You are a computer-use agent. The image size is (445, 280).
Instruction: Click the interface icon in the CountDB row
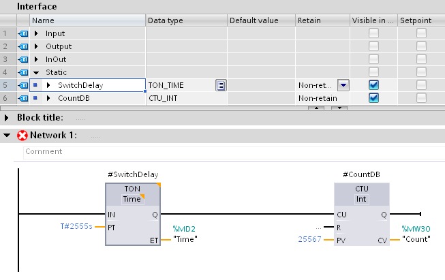pos(22,98)
